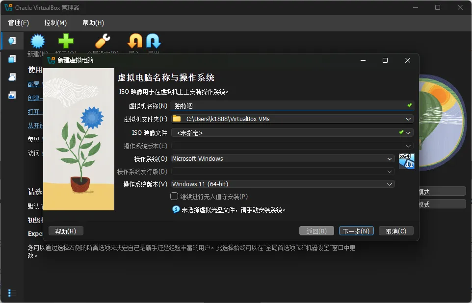
Task: Maximize the new virtual machine dialog
Action: [x=385, y=60]
